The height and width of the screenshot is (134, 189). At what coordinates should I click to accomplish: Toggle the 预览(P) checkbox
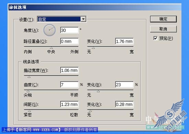pos(155,38)
